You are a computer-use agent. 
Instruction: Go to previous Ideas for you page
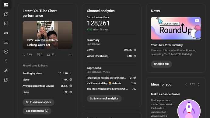coord(186,85)
